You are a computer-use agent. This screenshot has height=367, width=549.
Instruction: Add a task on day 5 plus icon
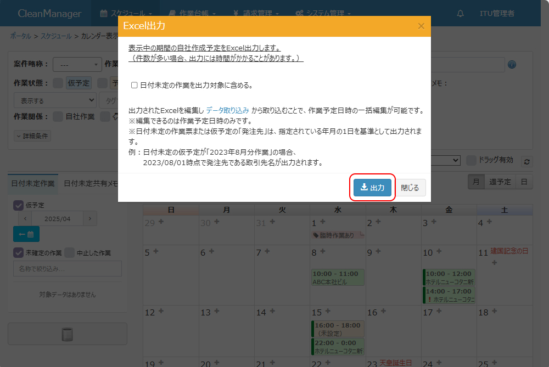pyautogui.click(x=156, y=251)
